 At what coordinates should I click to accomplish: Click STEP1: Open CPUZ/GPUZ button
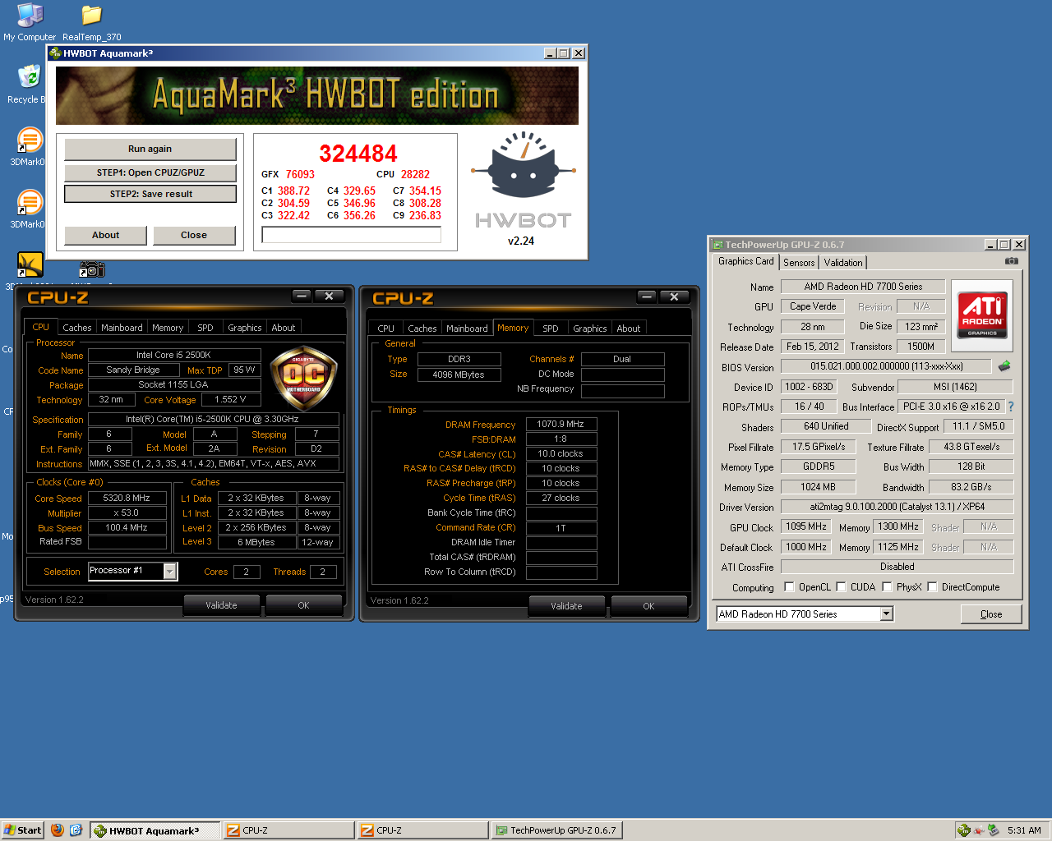[150, 172]
